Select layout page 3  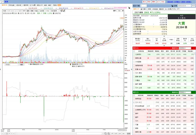(x=7, y=133)
